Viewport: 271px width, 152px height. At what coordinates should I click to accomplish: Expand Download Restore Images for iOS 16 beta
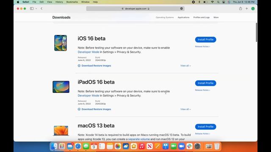pos(94,66)
